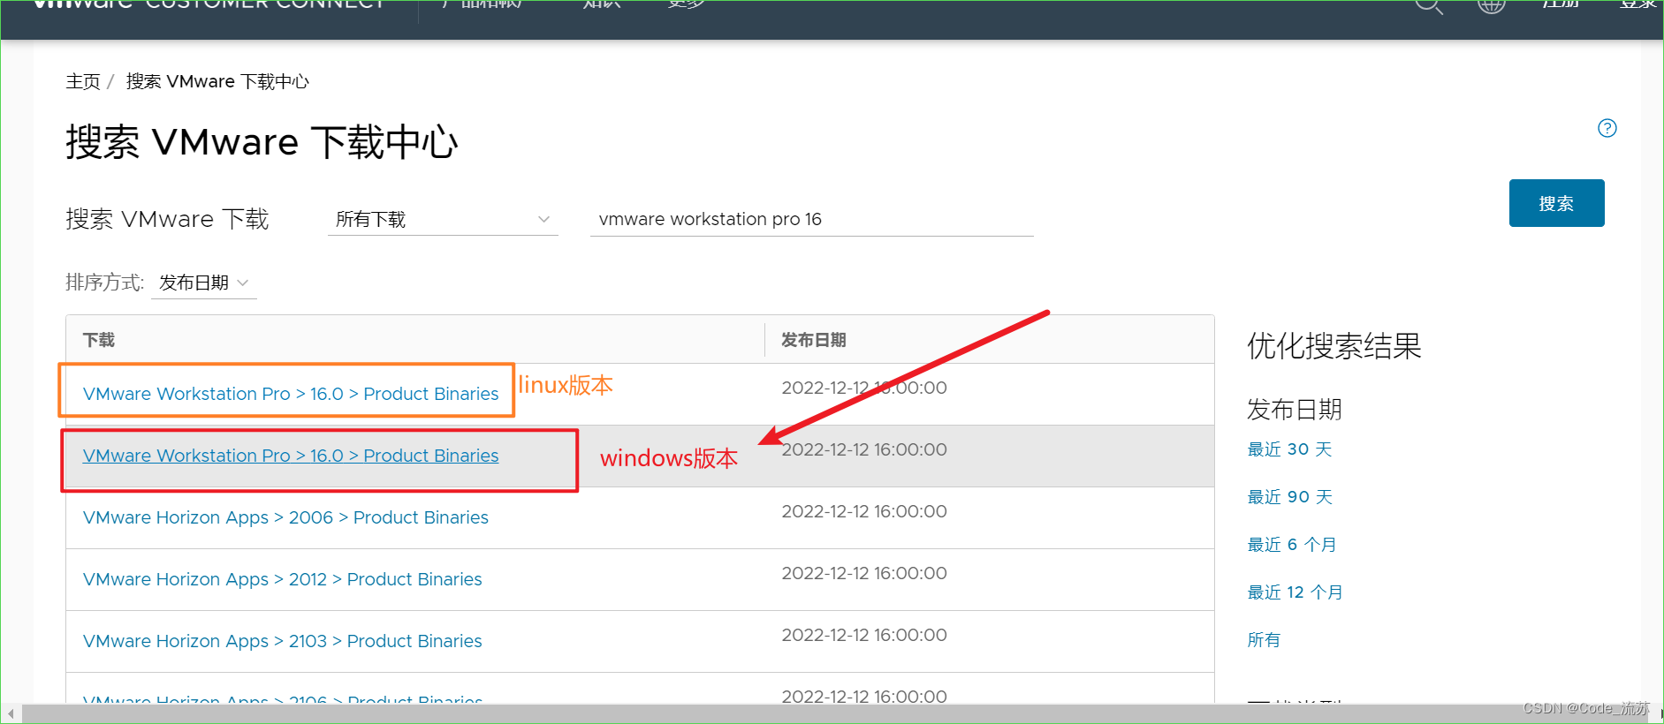Click the release date in the Horizon Apps 2103 row
Screen dimensions: 1664x724
coord(864,635)
